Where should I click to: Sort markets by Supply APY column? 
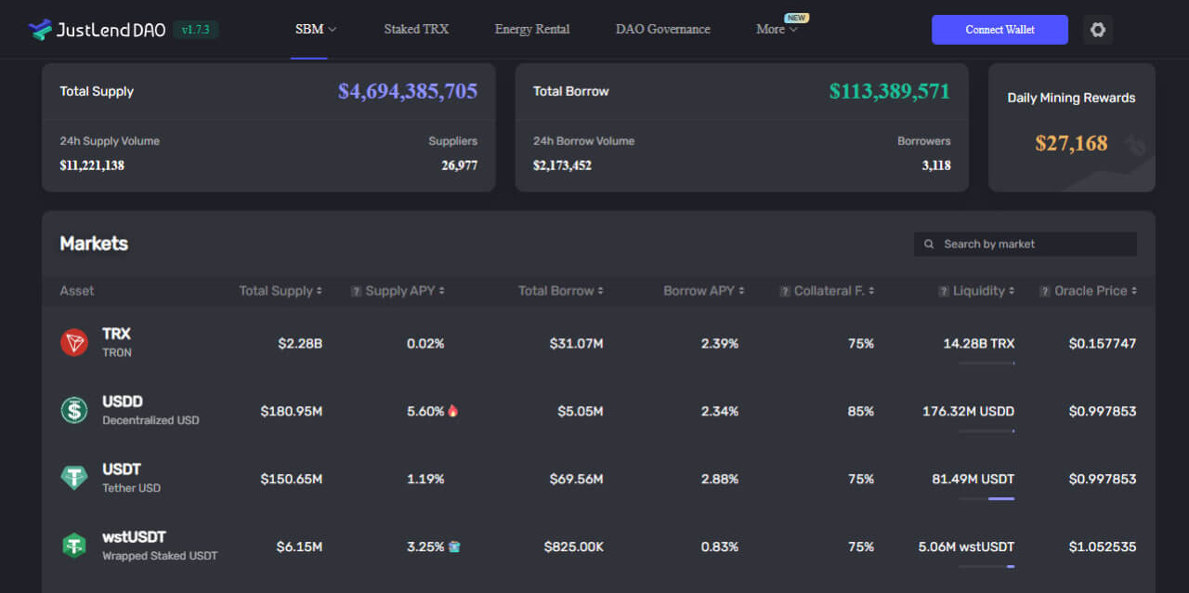tap(405, 291)
